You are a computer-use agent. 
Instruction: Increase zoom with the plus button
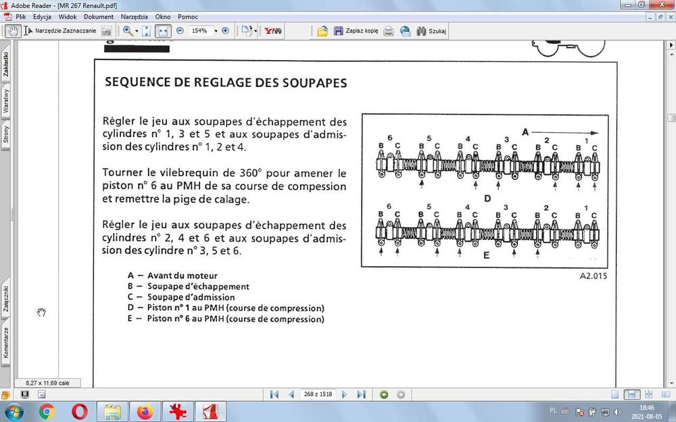(x=225, y=31)
